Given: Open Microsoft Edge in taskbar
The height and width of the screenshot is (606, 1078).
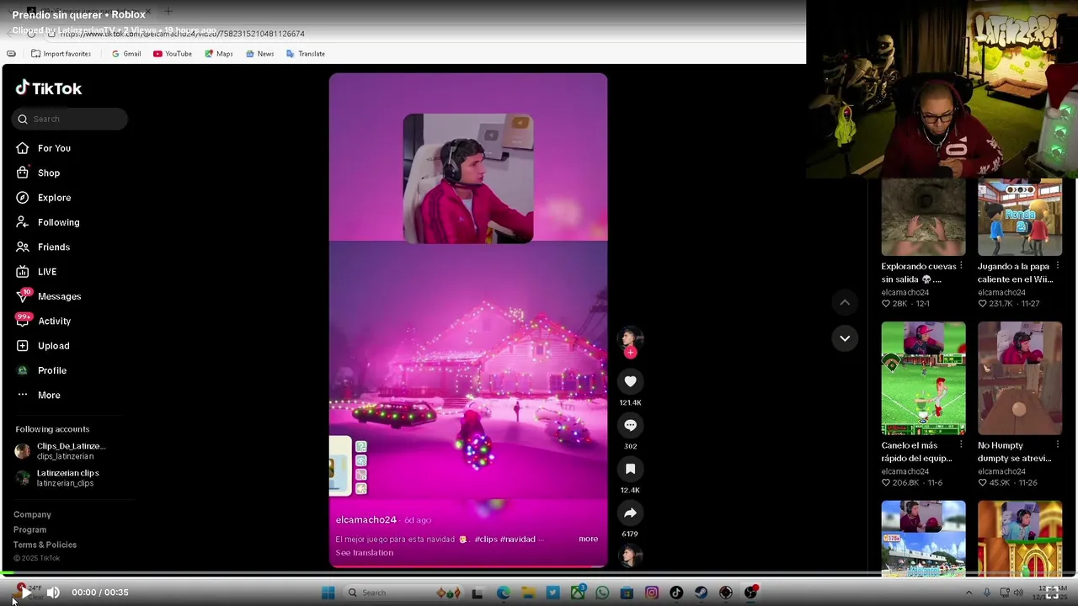Looking at the screenshot, I should 504,593.
